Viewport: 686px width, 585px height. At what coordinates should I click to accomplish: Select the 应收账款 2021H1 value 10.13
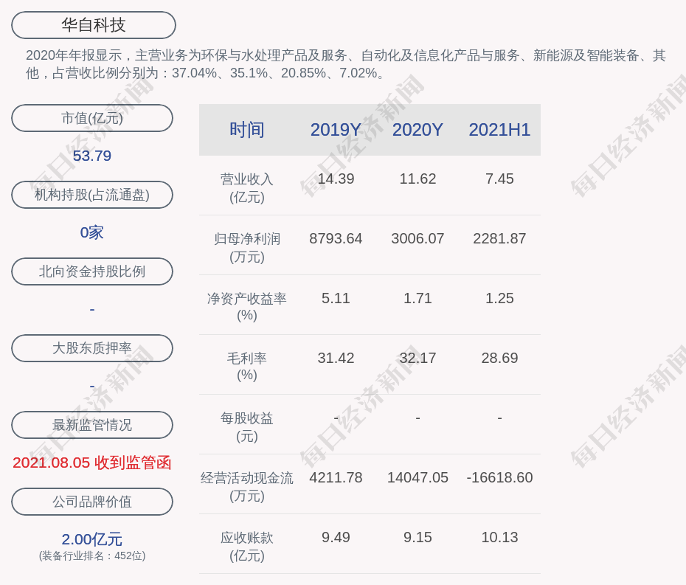[x=499, y=537]
